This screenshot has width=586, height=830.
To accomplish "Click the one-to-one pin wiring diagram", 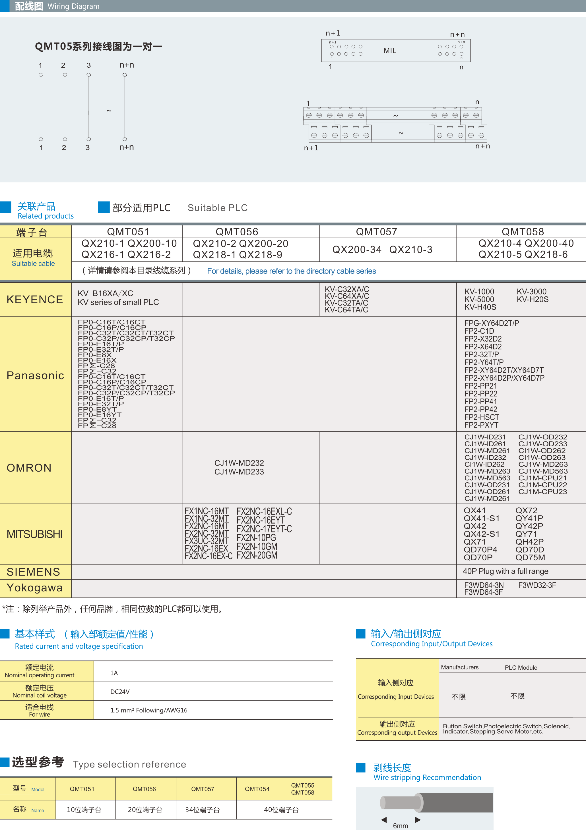I will [86, 107].
